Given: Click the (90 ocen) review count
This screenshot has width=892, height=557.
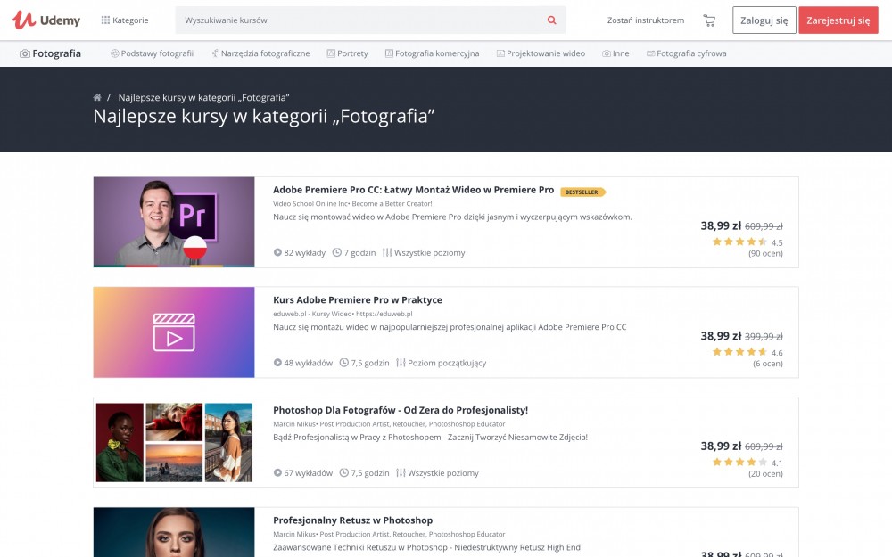Looking at the screenshot, I should point(765,253).
